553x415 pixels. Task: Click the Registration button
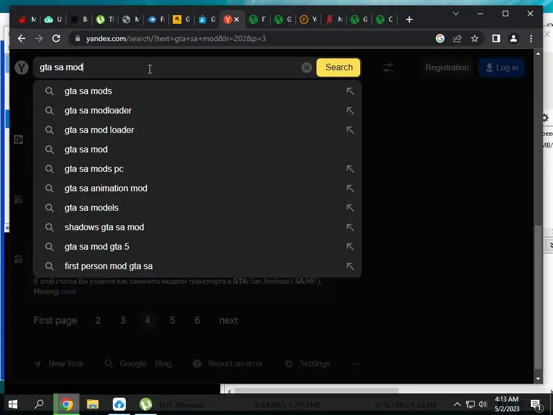coord(447,68)
